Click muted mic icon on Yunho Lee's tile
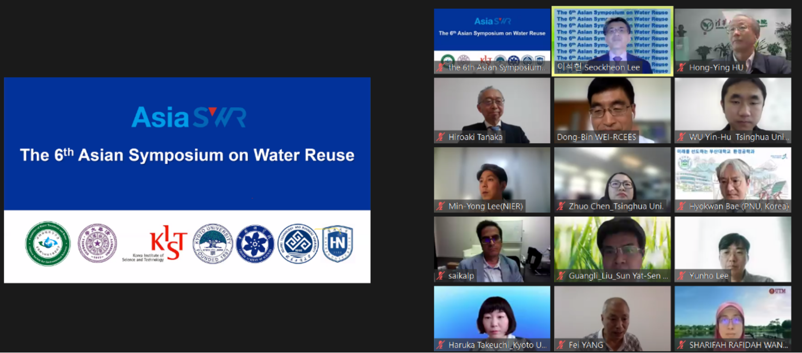 [681, 276]
